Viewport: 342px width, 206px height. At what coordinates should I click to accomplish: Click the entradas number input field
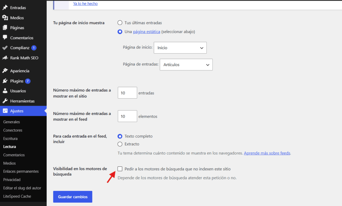[x=127, y=93]
